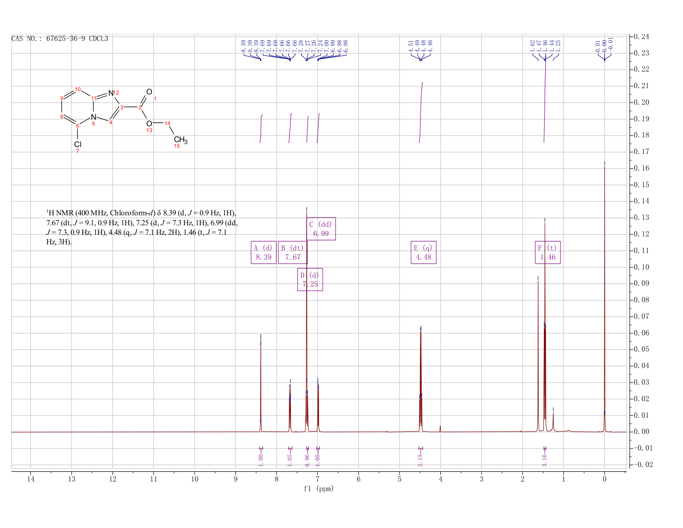Select the CH3 group in the structure
Screen dimensions: 683x528
[180, 140]
